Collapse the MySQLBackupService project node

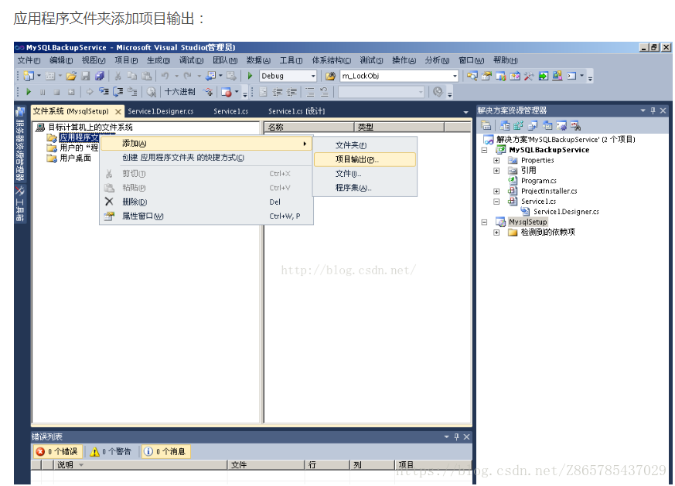click(484, 150)
